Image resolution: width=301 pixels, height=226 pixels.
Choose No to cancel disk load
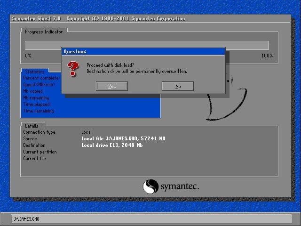point(178,86)
